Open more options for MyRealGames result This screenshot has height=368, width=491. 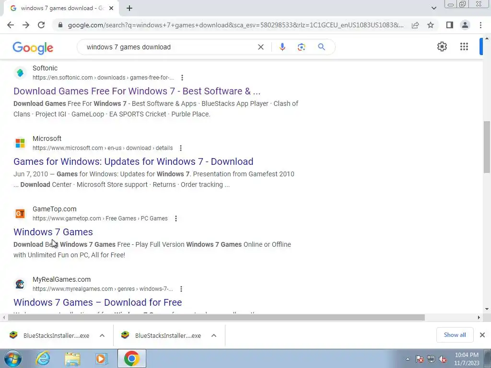tap(181, 289)
